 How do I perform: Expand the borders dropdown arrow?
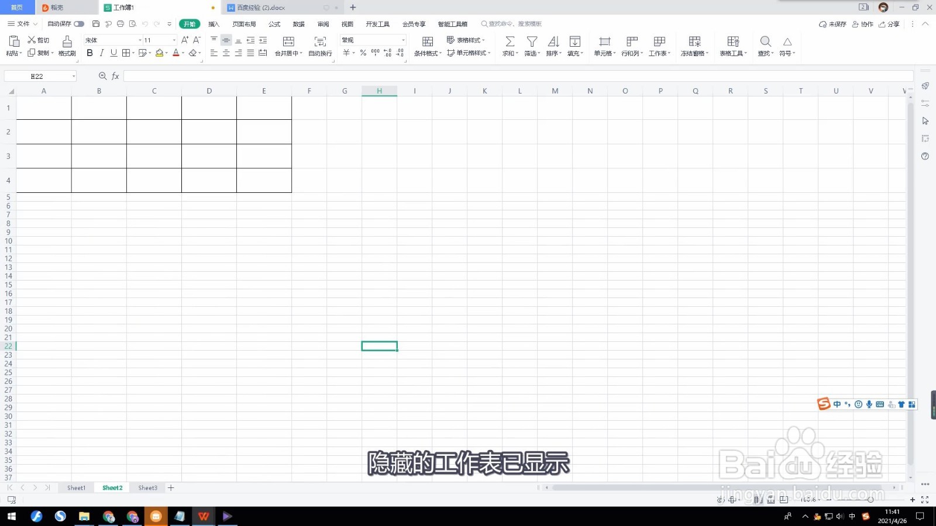pyautogui.click(x=133, y=53)
